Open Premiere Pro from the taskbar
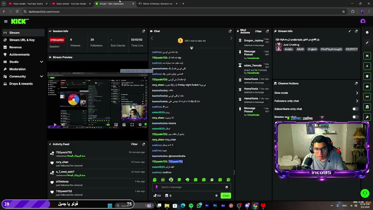This screenshot has height=210, width=373. click(207, 206)
